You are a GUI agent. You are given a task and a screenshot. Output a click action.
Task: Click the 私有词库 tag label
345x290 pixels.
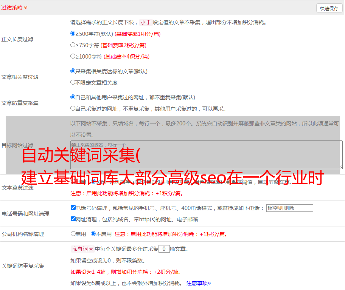pyautogui.click(x=82, y=249)
